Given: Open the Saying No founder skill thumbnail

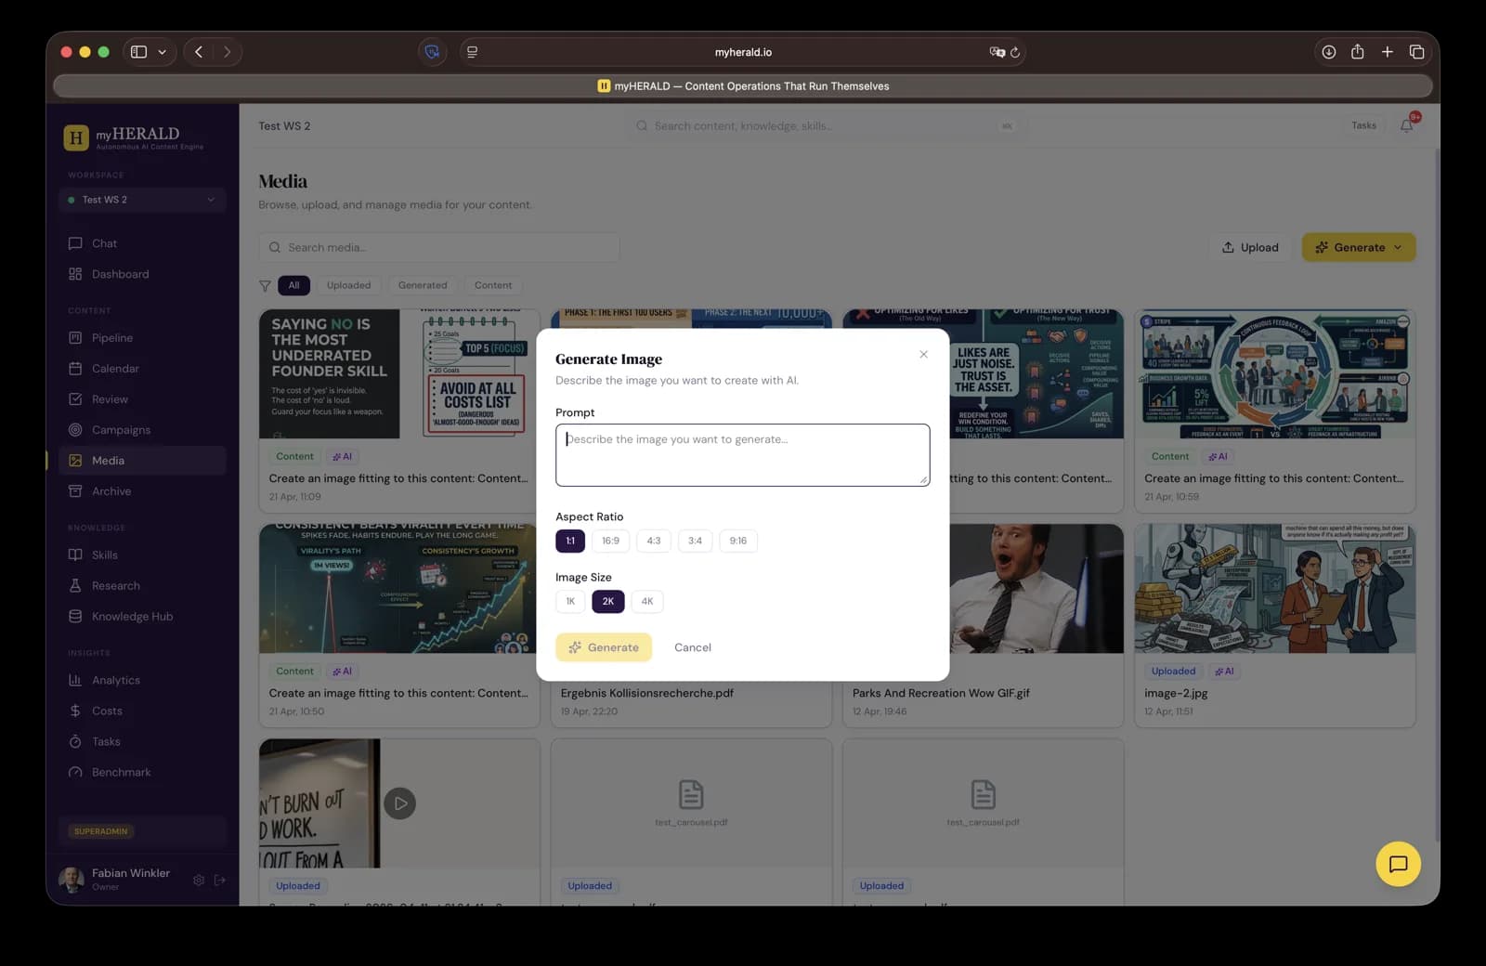Looking at the screenshot, I should click(399, 374).
